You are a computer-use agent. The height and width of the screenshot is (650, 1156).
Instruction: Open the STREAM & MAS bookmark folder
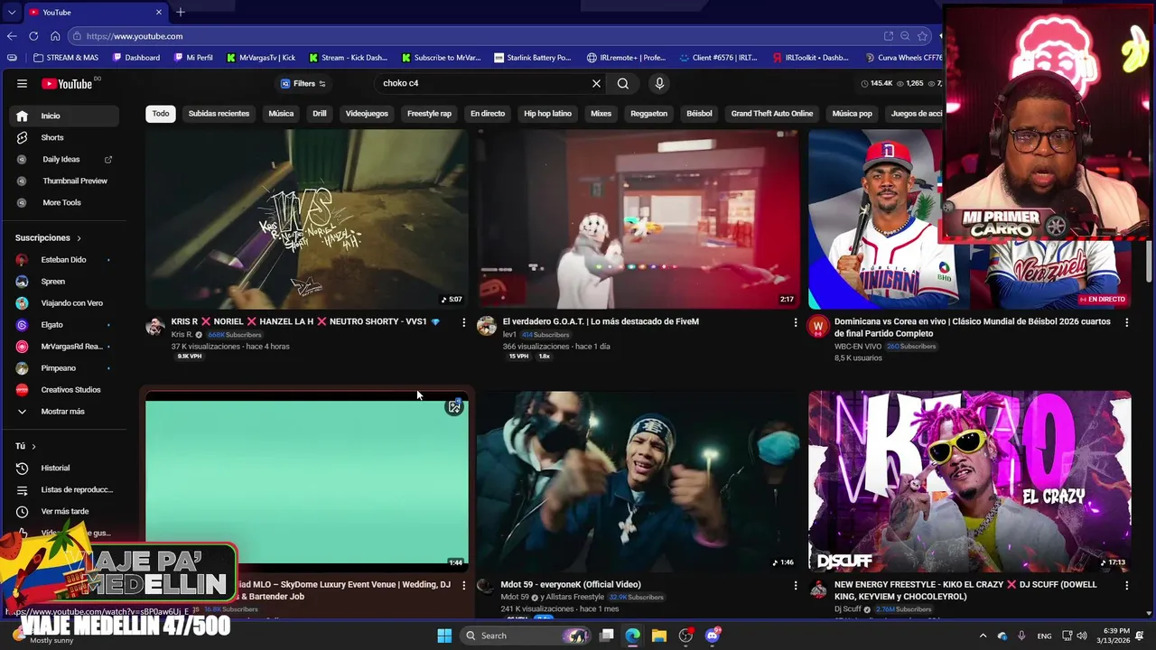coord(66,58)
